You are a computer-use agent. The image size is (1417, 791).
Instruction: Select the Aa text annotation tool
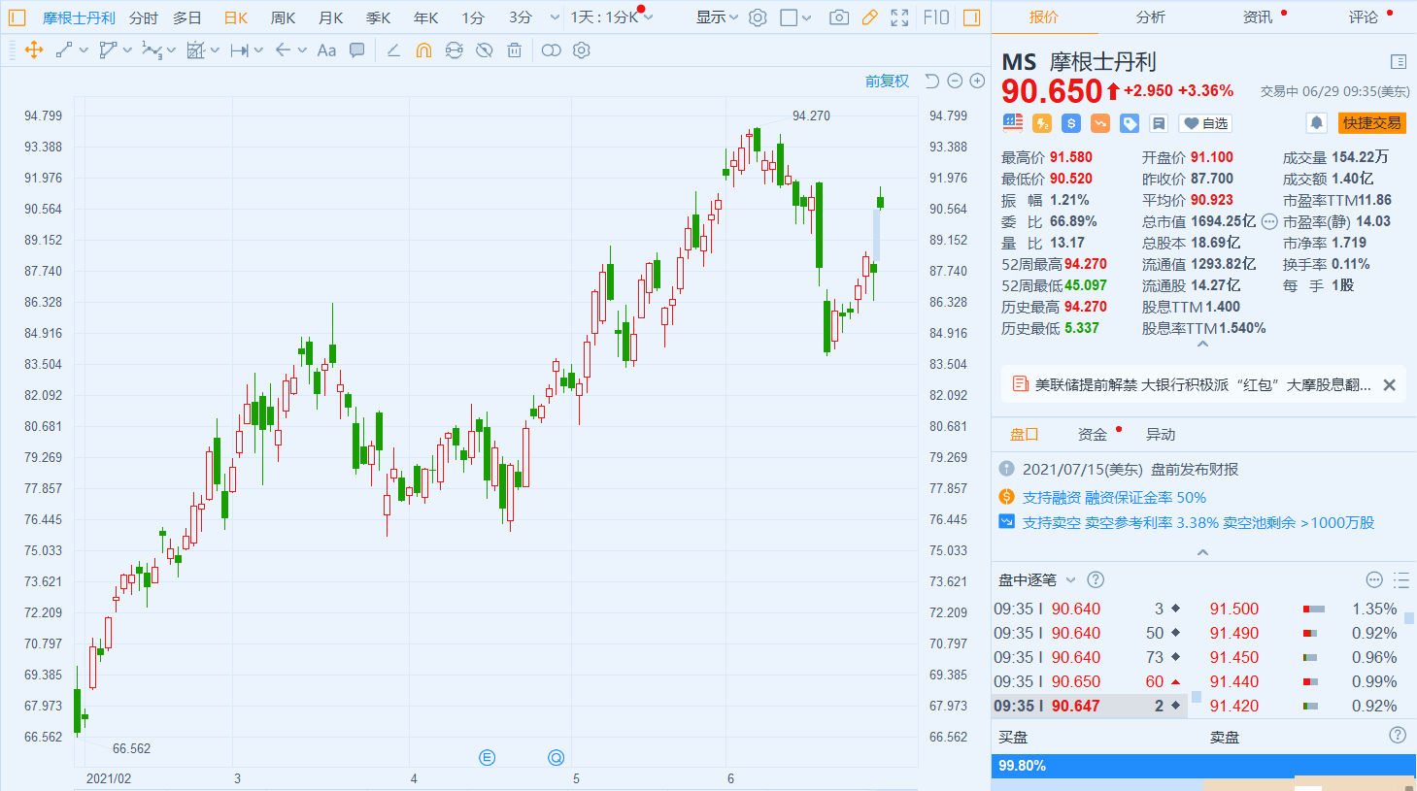326,50
